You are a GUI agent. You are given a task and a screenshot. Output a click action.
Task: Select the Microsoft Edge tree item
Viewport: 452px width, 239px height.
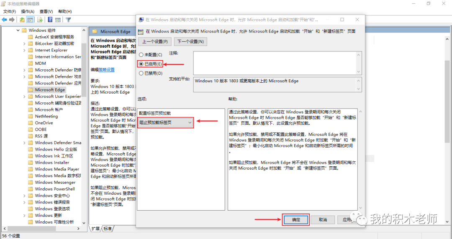point(50,90)
